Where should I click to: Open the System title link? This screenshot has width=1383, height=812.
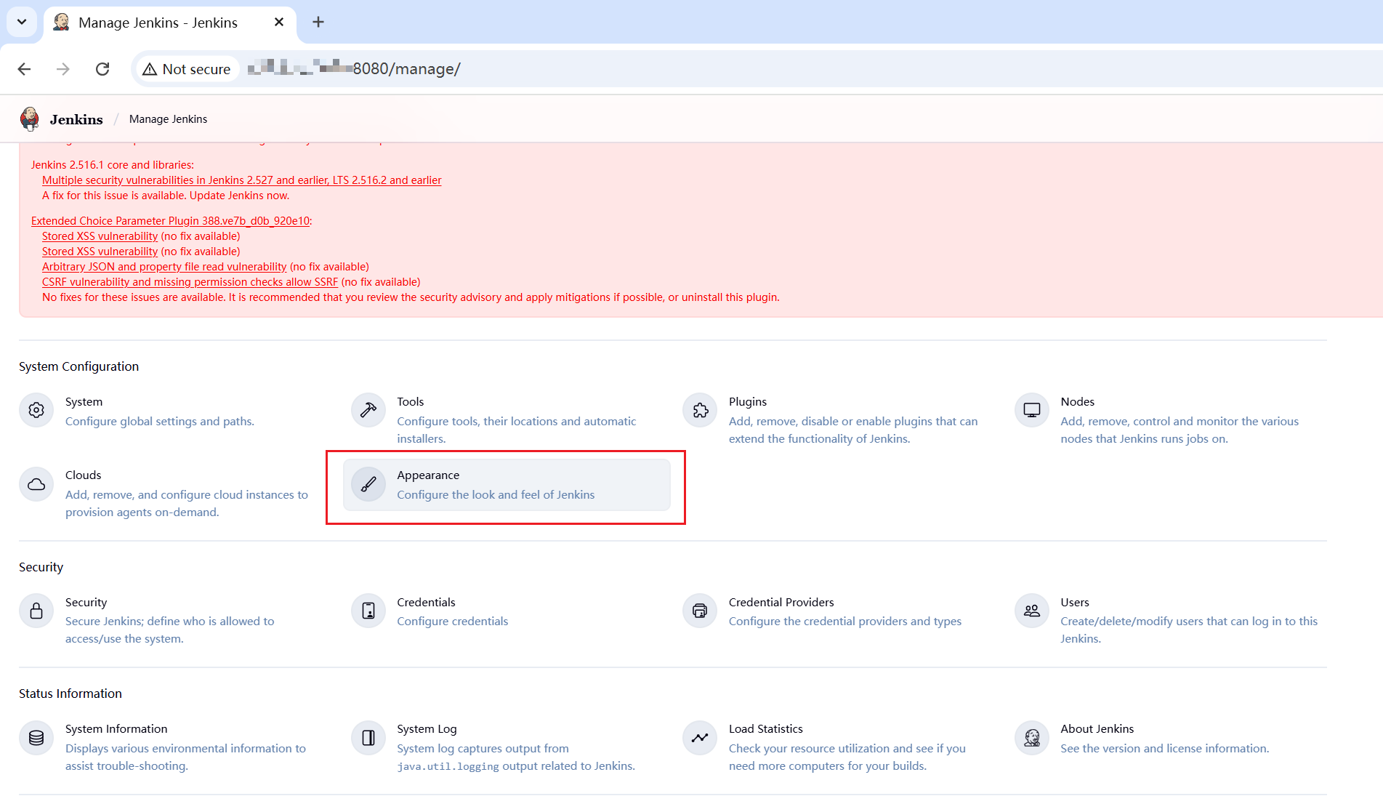(84, 401)
